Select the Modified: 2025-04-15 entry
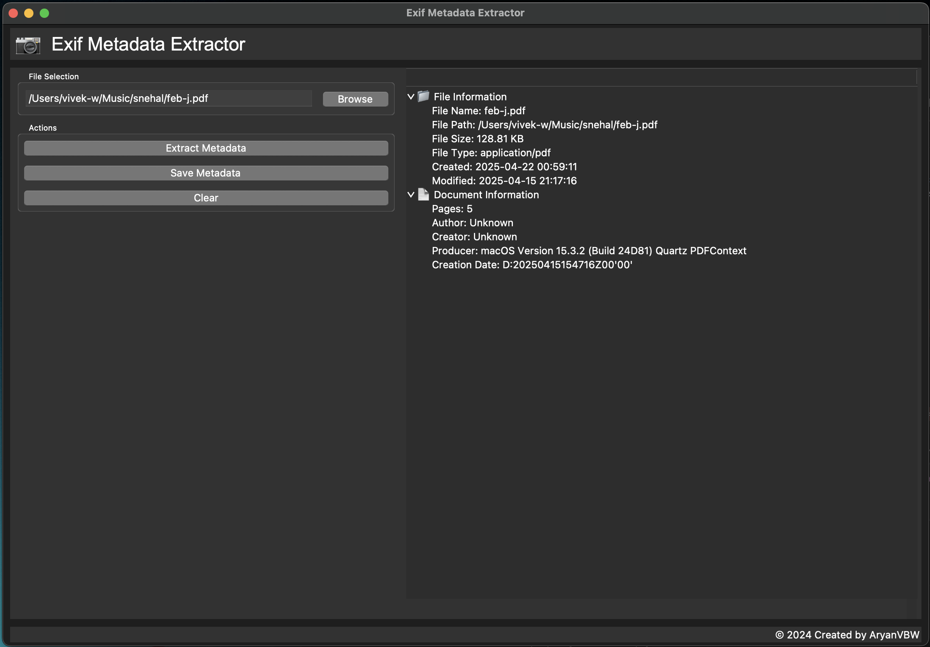930x647 pixels. 504,180
